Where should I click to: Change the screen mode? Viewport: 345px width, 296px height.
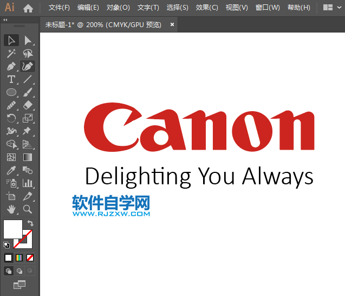tap(19, 285)
